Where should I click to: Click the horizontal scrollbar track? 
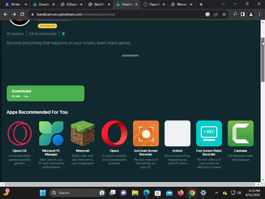(x=130, y=184)
